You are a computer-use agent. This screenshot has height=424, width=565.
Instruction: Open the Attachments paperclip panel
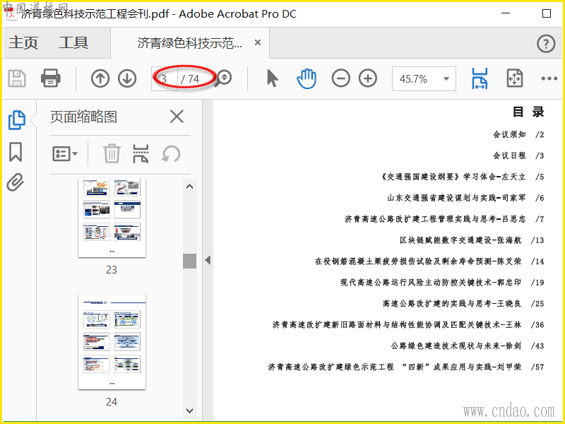[16, 182]
